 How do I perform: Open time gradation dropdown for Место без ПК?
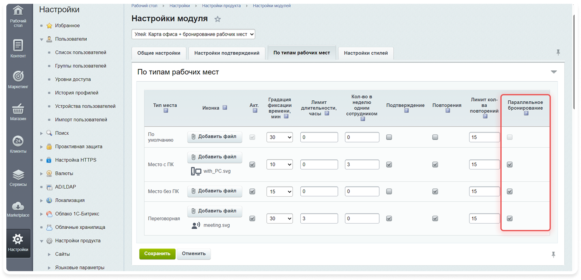coord(280,191)
